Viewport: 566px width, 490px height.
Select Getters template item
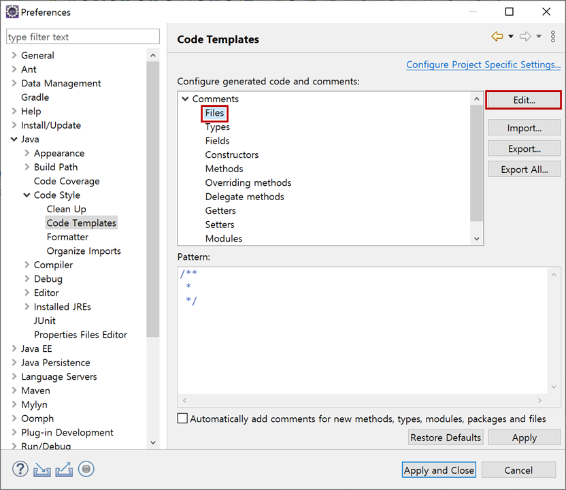(x=220, y=210)
